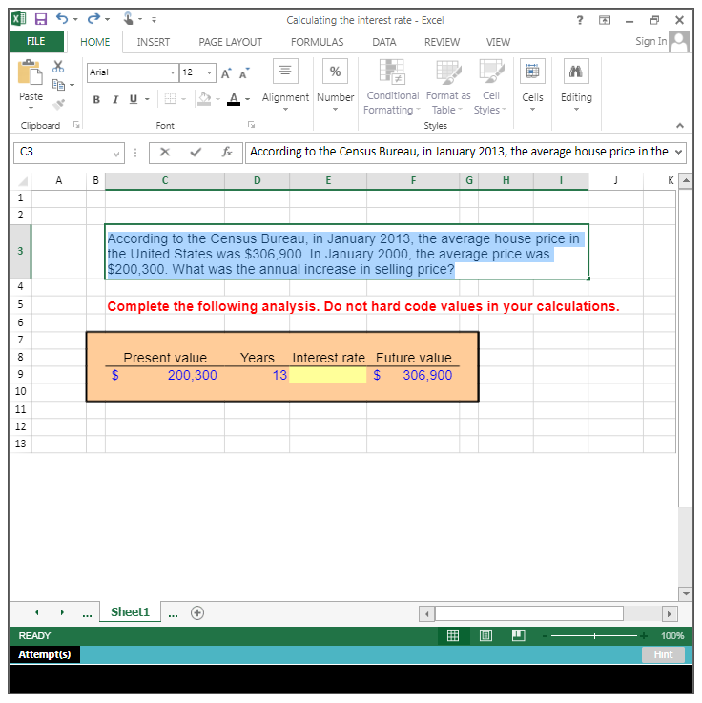The height and width of the screenshot is (703, 702).
Task: Switch to Page Layout view in the status bar
Action: click(x=485, y=635)
